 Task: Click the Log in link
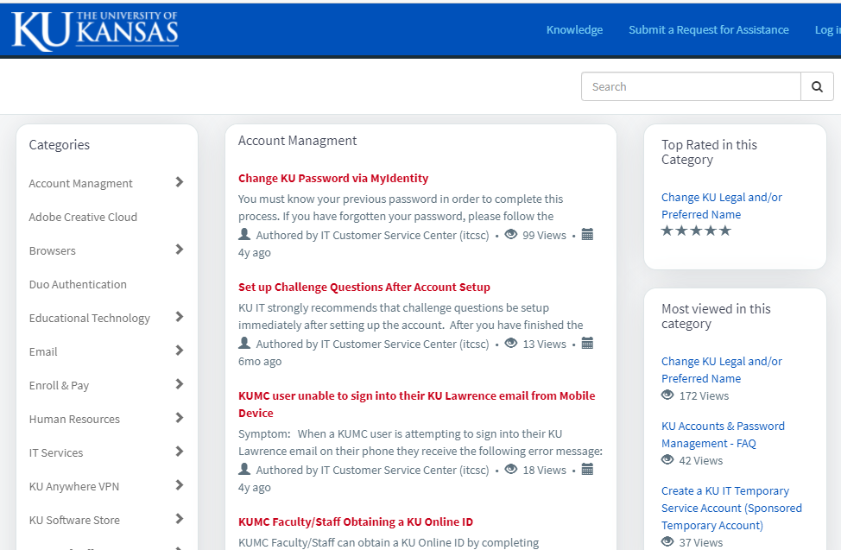pyautogui.click(x=827, y=29)
